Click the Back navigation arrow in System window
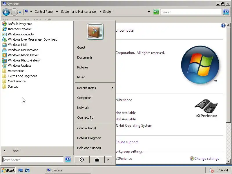Image resolution: width=232 pixels, height=174 pixels. coord(6,12)
